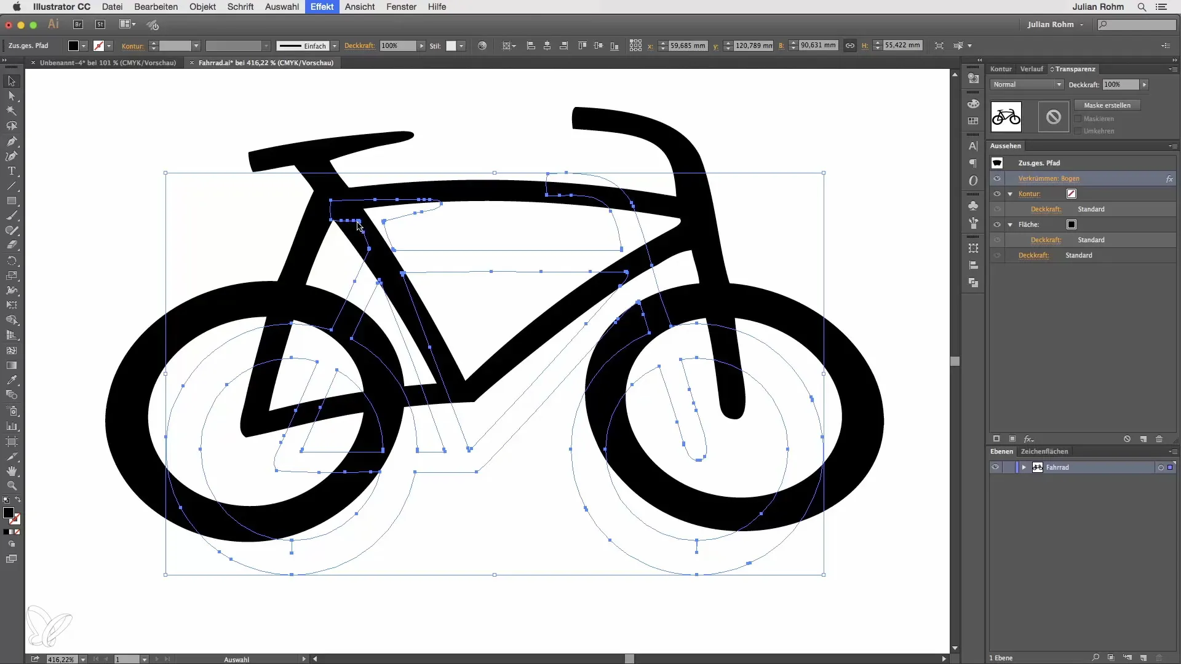Select the Selection tool in the toolbar
Image resolution: width=1181 pixels, height=664 pixels.
click(11, 81)
